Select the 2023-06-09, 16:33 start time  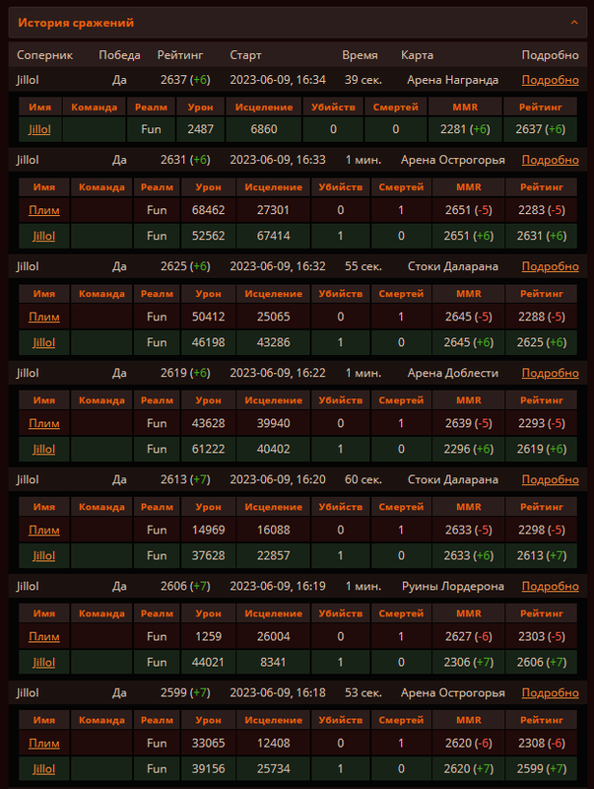coord(278,160)
